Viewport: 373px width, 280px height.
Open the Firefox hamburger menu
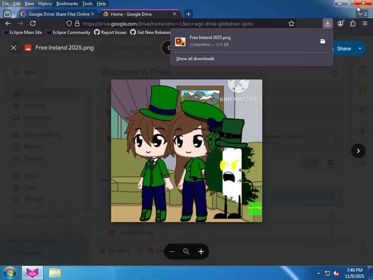point(365,23)
